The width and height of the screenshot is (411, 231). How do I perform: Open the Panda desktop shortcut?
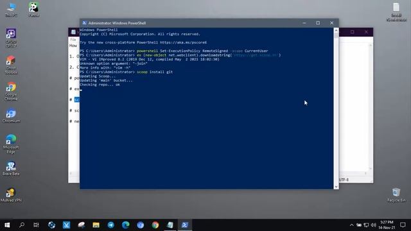click(34, 10)
